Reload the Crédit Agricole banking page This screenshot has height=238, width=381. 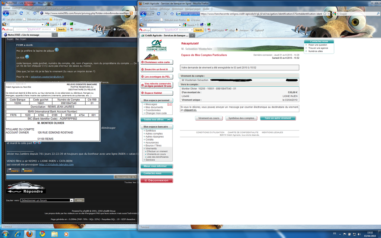[x=159, y=14]
